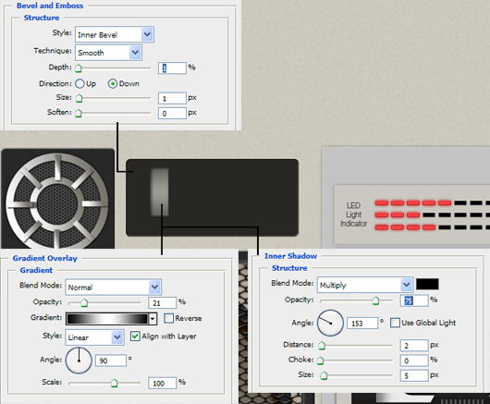490x404 pixels.
Task: Open the Technique dropdown showing Smooth
Action: tap(108, 53)
